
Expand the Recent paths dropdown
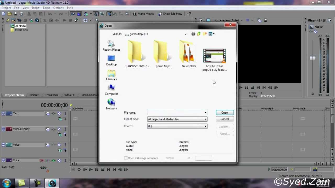[205, 126]
